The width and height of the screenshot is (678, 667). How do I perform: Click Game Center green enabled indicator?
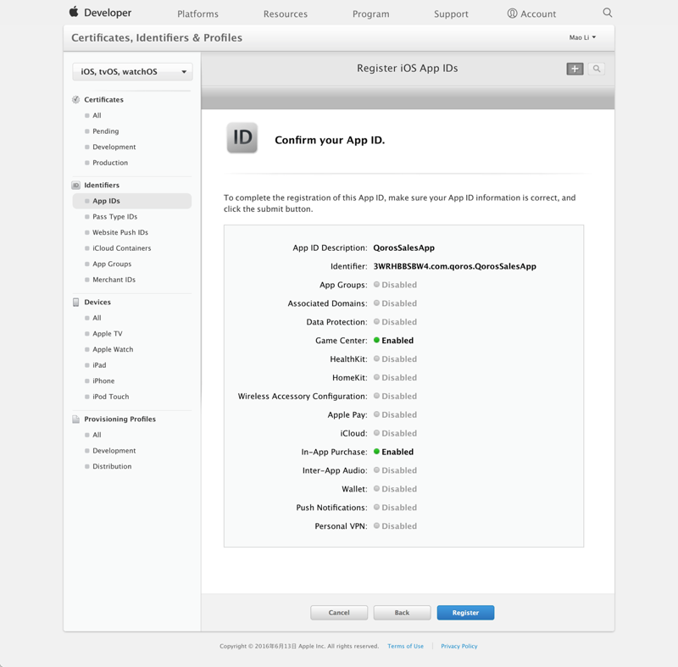click(x=376, y=340)
